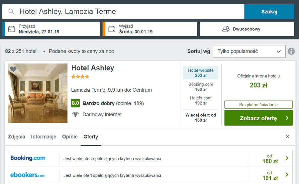Toggle the favorite heart on hotel photo
Viewport: 299px width, 184px height.
click(x=13, y=69)
